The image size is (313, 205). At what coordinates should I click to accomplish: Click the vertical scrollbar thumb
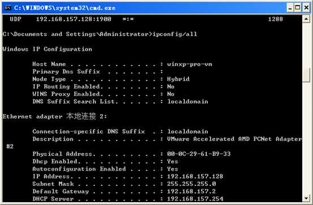[306, 75]
